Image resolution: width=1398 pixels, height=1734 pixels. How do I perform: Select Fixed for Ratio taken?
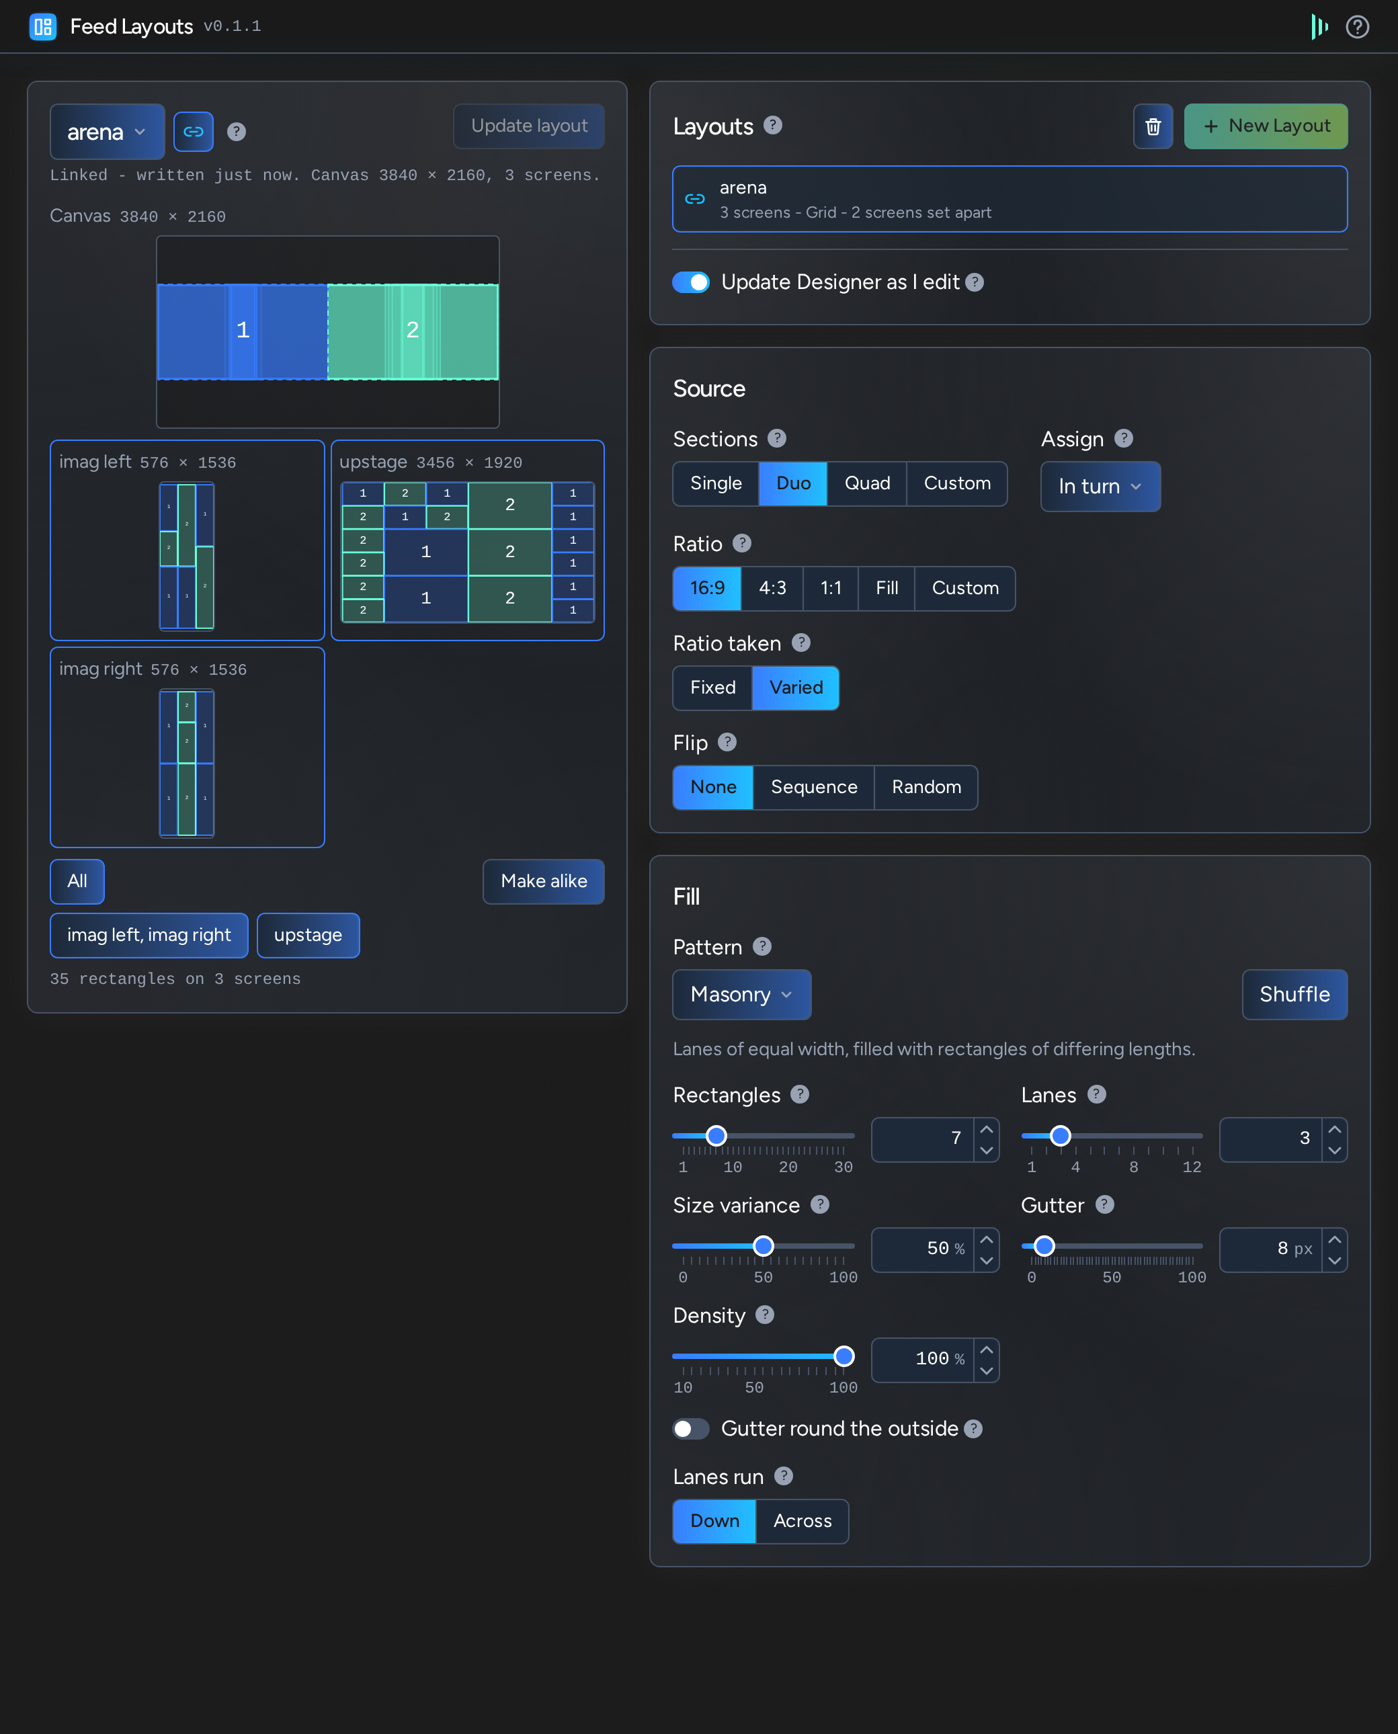click(x=712, y=688)
